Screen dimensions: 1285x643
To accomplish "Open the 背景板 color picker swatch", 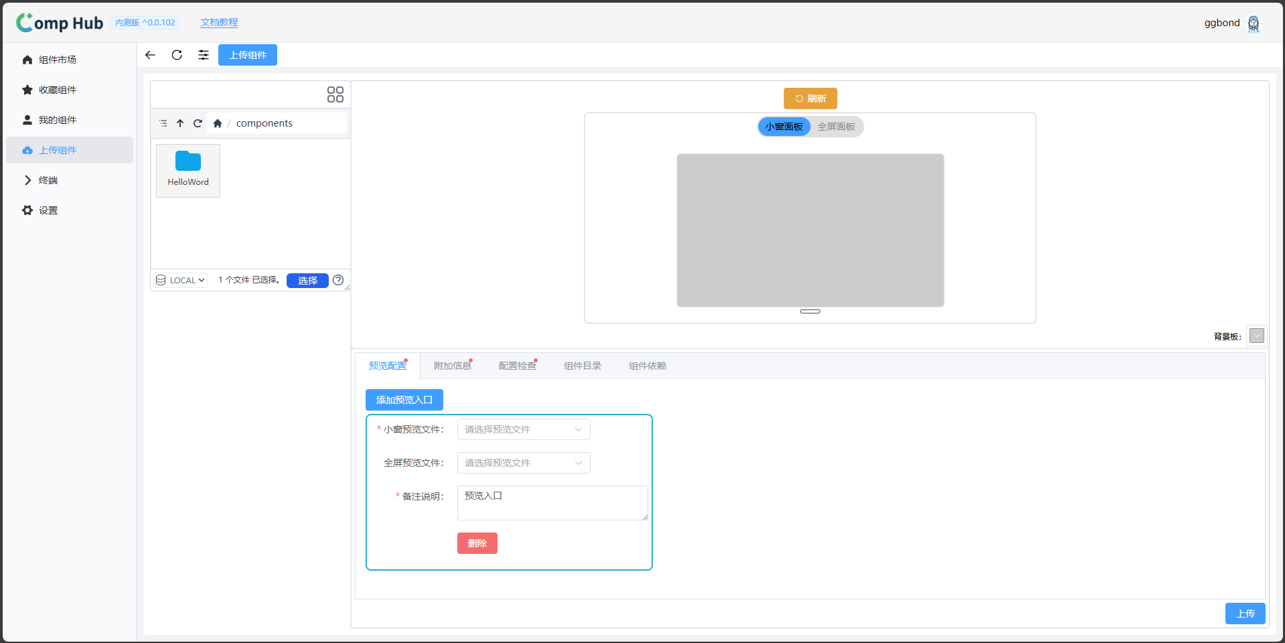I will click(1256, 336).
